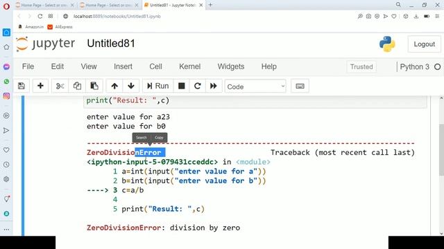Run the current cell

pos(157,86)
